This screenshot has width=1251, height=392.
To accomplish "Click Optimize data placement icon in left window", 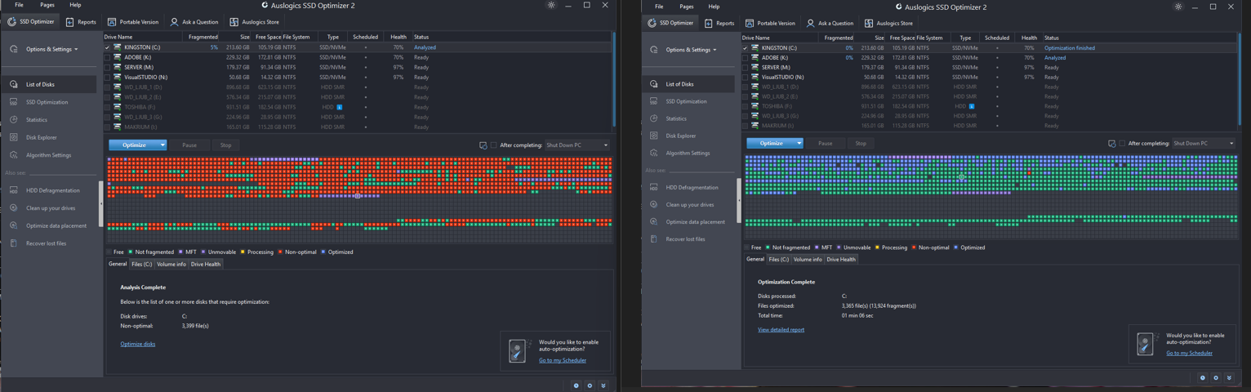I will pos(14,225).
